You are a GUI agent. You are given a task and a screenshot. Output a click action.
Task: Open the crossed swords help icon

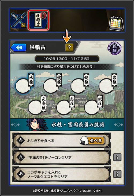19,20
